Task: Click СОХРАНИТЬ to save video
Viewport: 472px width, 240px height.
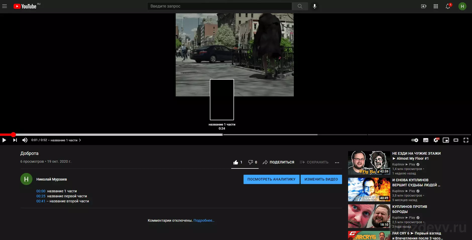Action: coord(314,162)
